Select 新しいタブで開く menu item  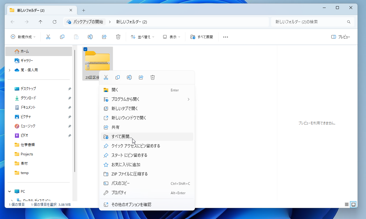[x=147, y=109]
